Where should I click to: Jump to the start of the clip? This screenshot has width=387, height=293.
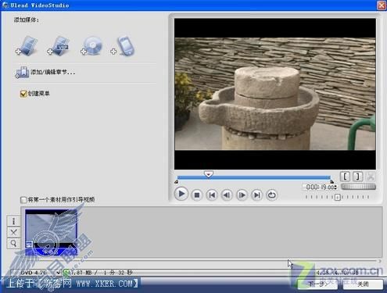click(212, 195)
